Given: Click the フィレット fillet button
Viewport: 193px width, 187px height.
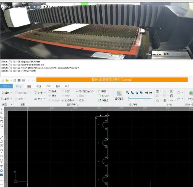Looking at the screenshot, I should coord(104,96).
